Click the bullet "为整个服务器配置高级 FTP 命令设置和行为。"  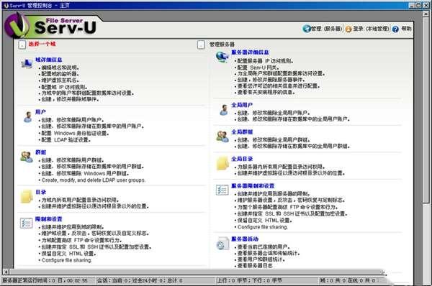click(287, 207)
